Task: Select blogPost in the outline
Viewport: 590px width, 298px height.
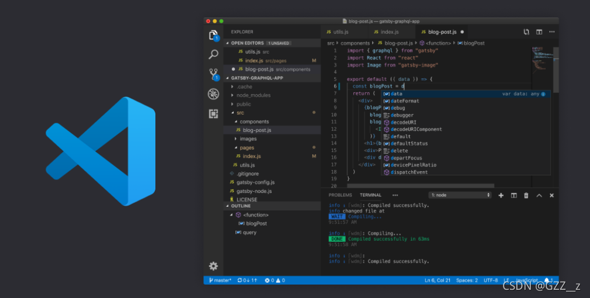Action: pyautogui.click(x=272, y=223)
